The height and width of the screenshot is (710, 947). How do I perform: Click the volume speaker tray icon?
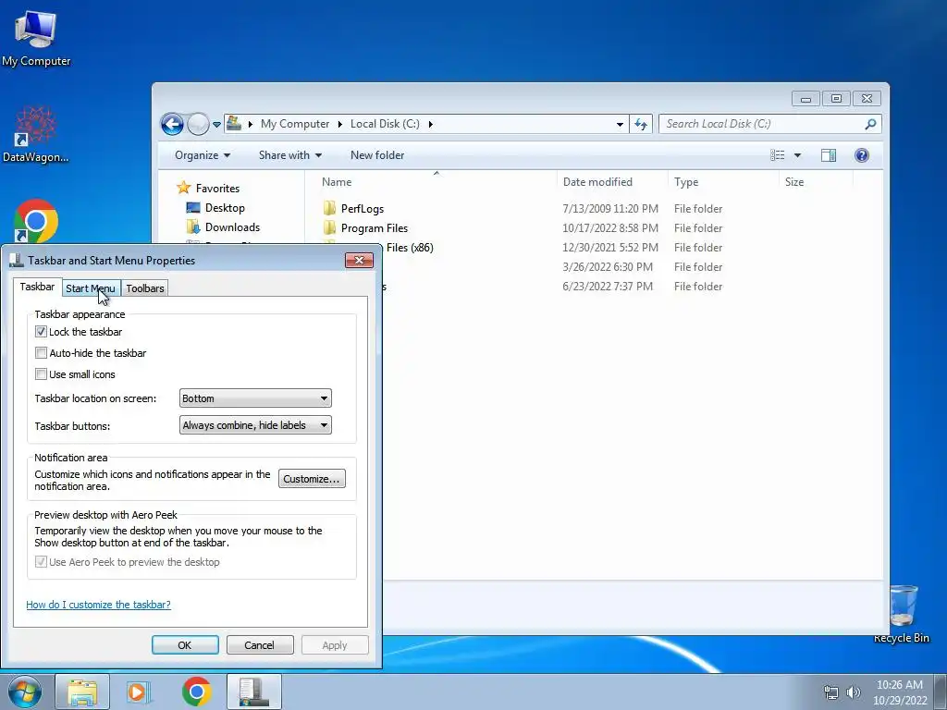pyautogui.click(x=854, y=692)
